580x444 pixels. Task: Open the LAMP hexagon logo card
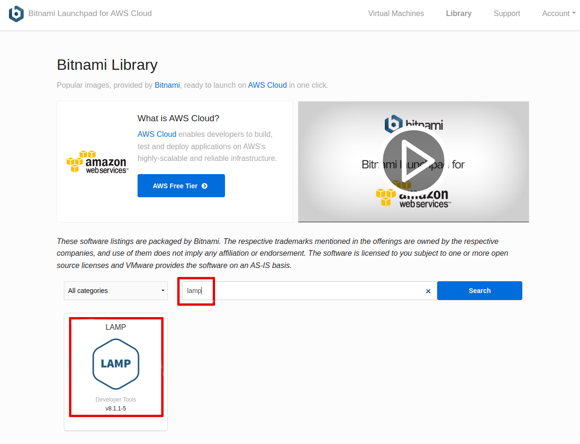click(116, 364)
